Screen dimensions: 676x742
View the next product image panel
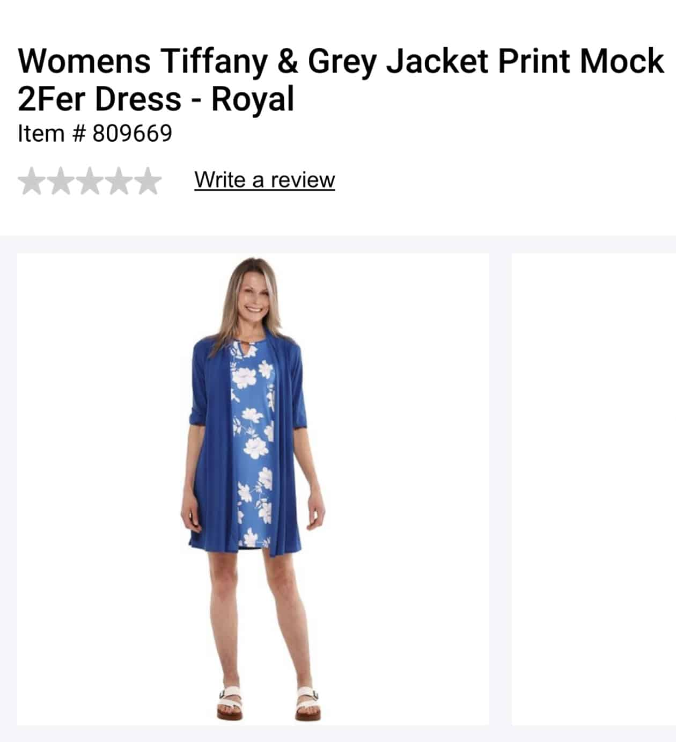tap(593, 489)
